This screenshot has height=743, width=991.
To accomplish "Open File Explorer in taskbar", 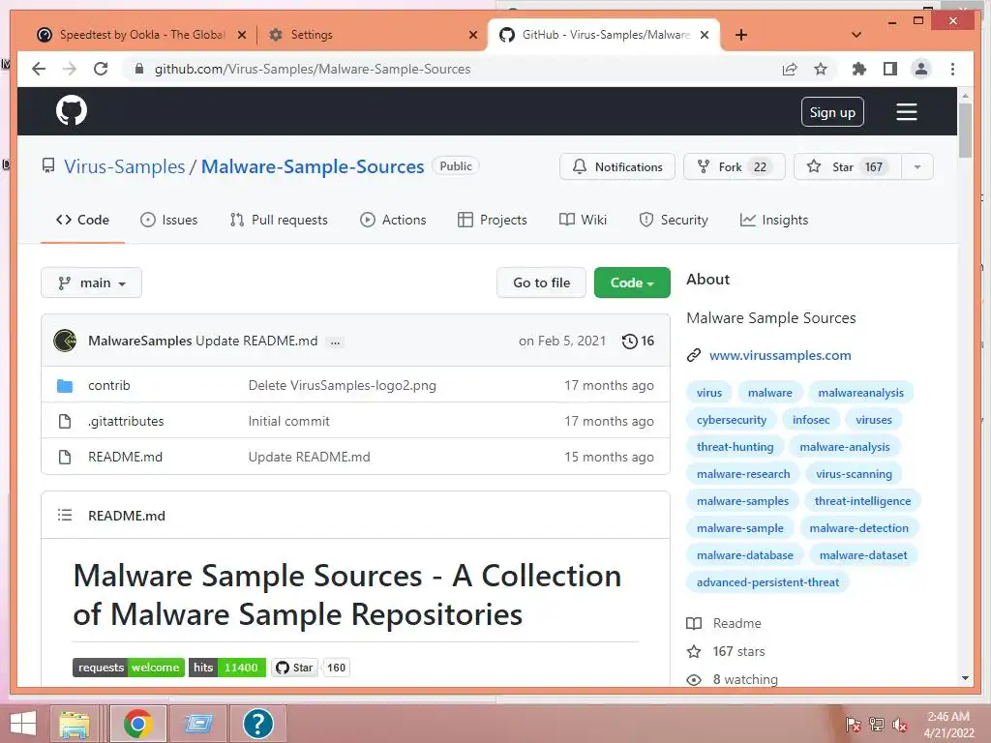I will 75,724.
